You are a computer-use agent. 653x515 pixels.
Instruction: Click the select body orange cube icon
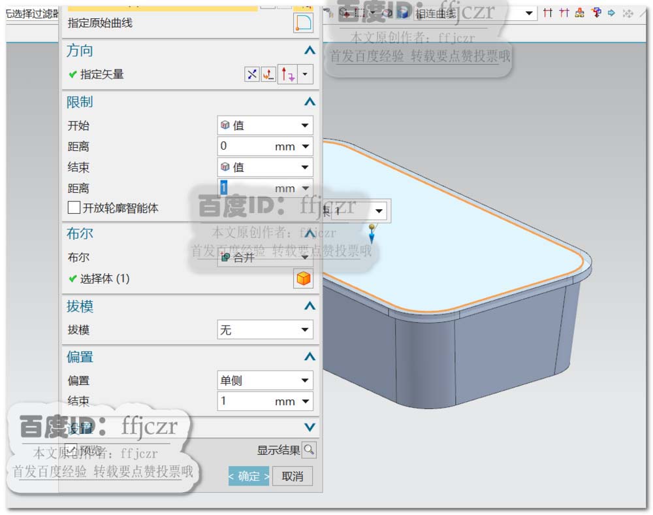pyautogui.click(x=303, y=278)
